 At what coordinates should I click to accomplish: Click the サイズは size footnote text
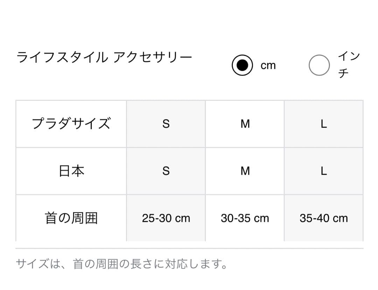pyautogui.click(x=122, y=264)
